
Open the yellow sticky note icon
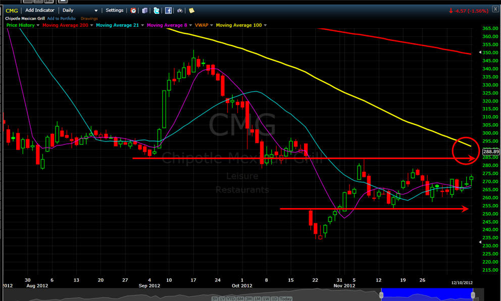click(191, 10)
